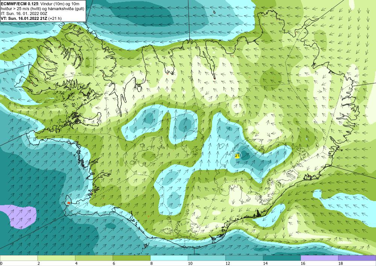Click the yellow 27 gust marker
Viewport: 376px width, 266px height.
237,156
